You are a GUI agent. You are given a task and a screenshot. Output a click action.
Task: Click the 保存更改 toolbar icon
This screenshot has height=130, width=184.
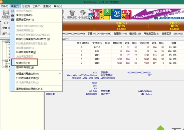tap(6, 13)
